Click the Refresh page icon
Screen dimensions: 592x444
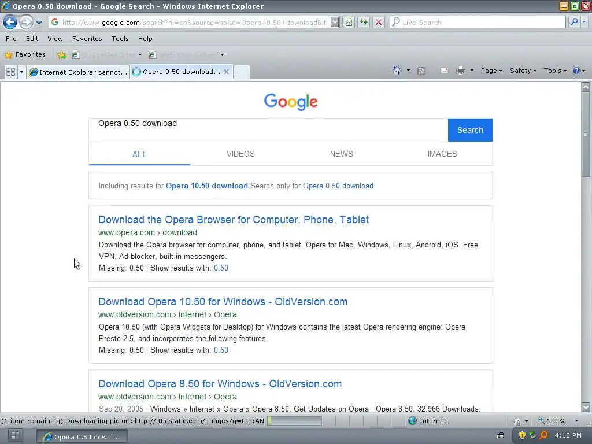coord(364,23)
